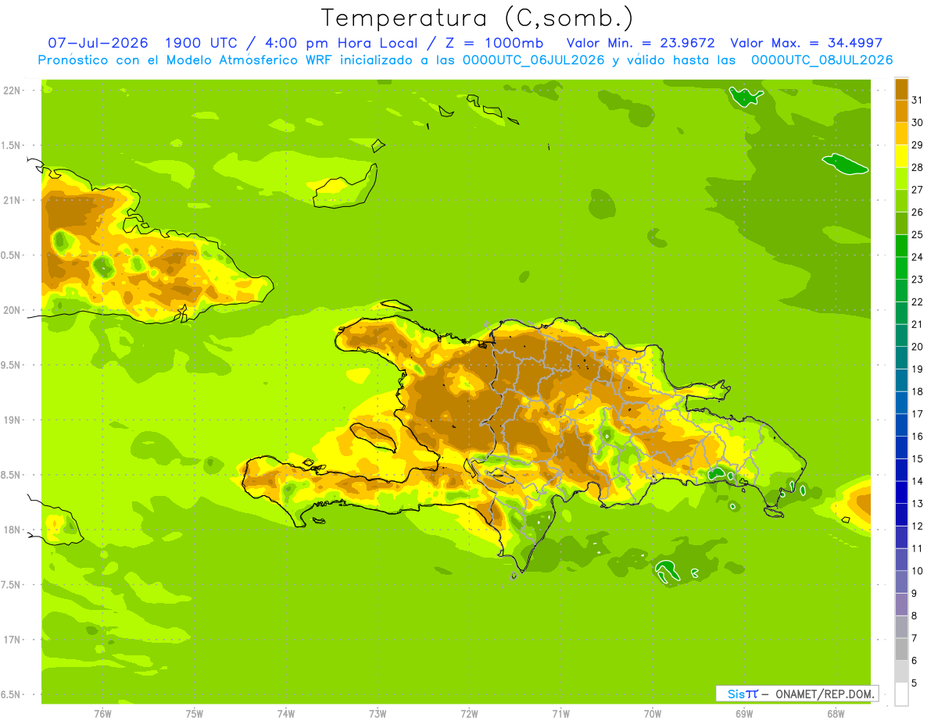Screen dimensions: 938x724
Task: Click the legend value '24'
Action: (x=917, y=257)
